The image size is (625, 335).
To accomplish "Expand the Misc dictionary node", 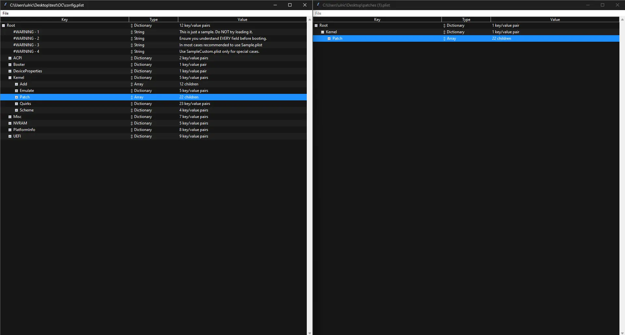I will click(x=10, y=117).
